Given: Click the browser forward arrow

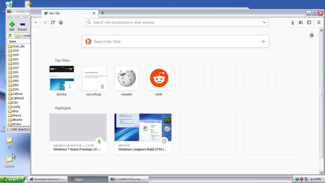Looking at the screenshot, I should [x=45, y=22].
